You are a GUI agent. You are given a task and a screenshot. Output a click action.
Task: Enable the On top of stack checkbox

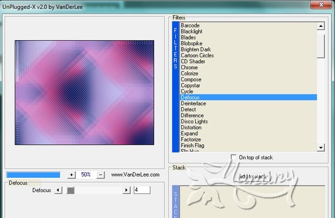233,157
